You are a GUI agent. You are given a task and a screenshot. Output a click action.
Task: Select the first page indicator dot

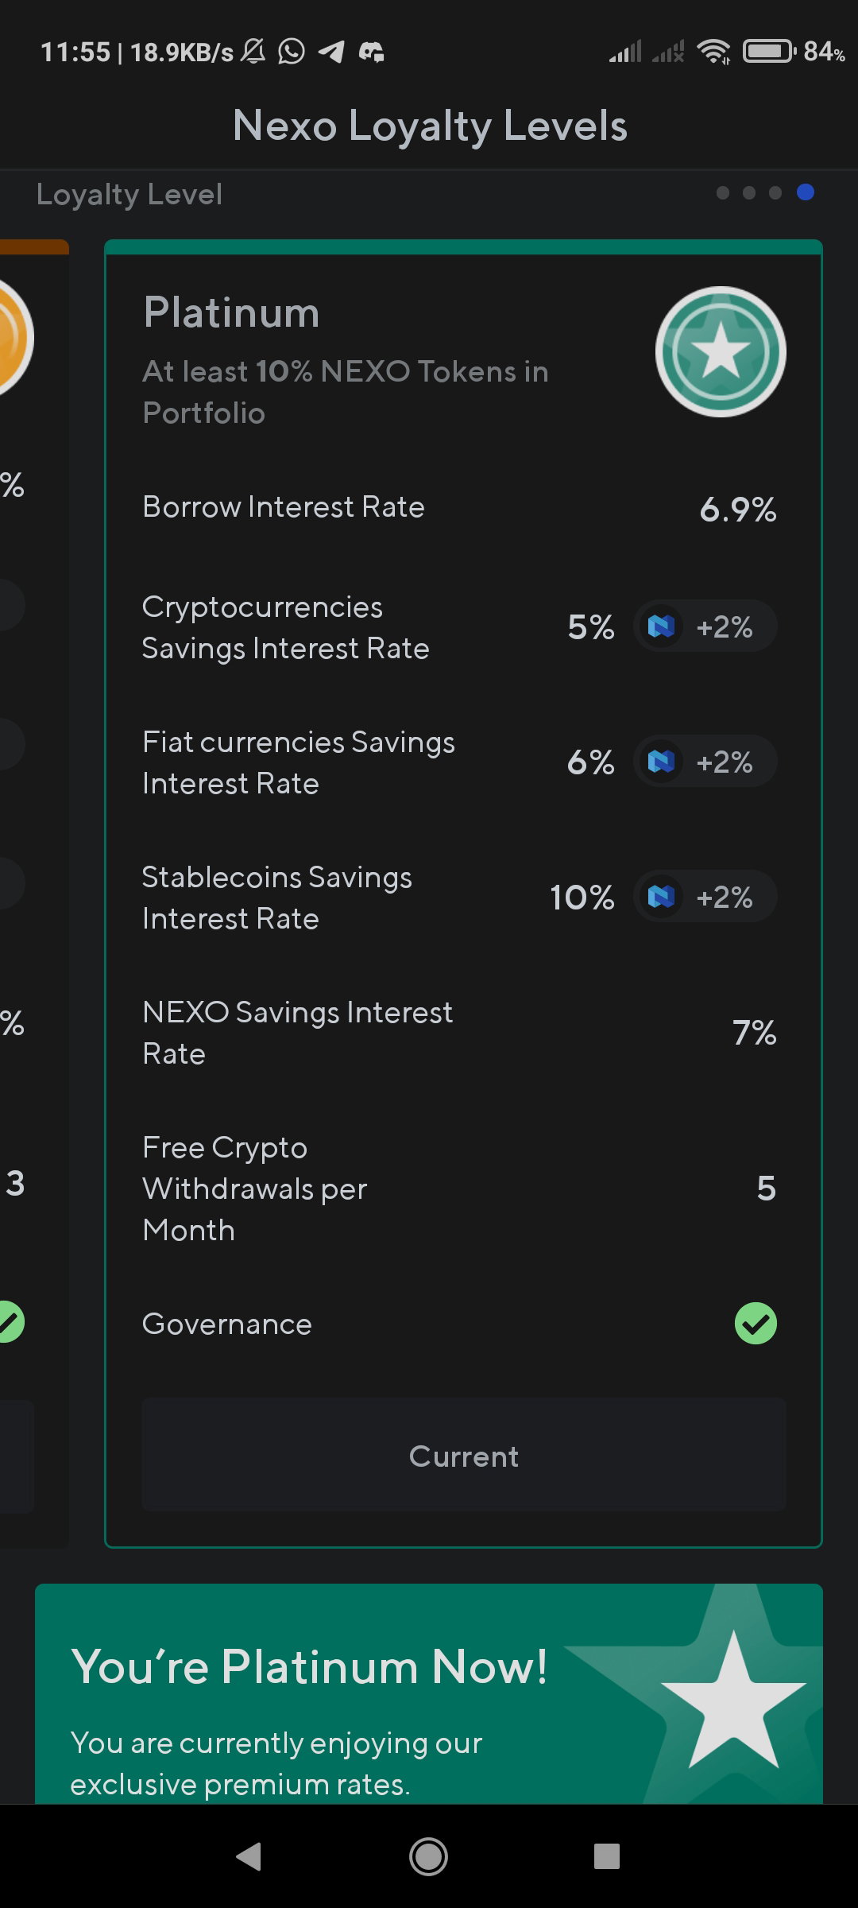click(x=723, y=192)
